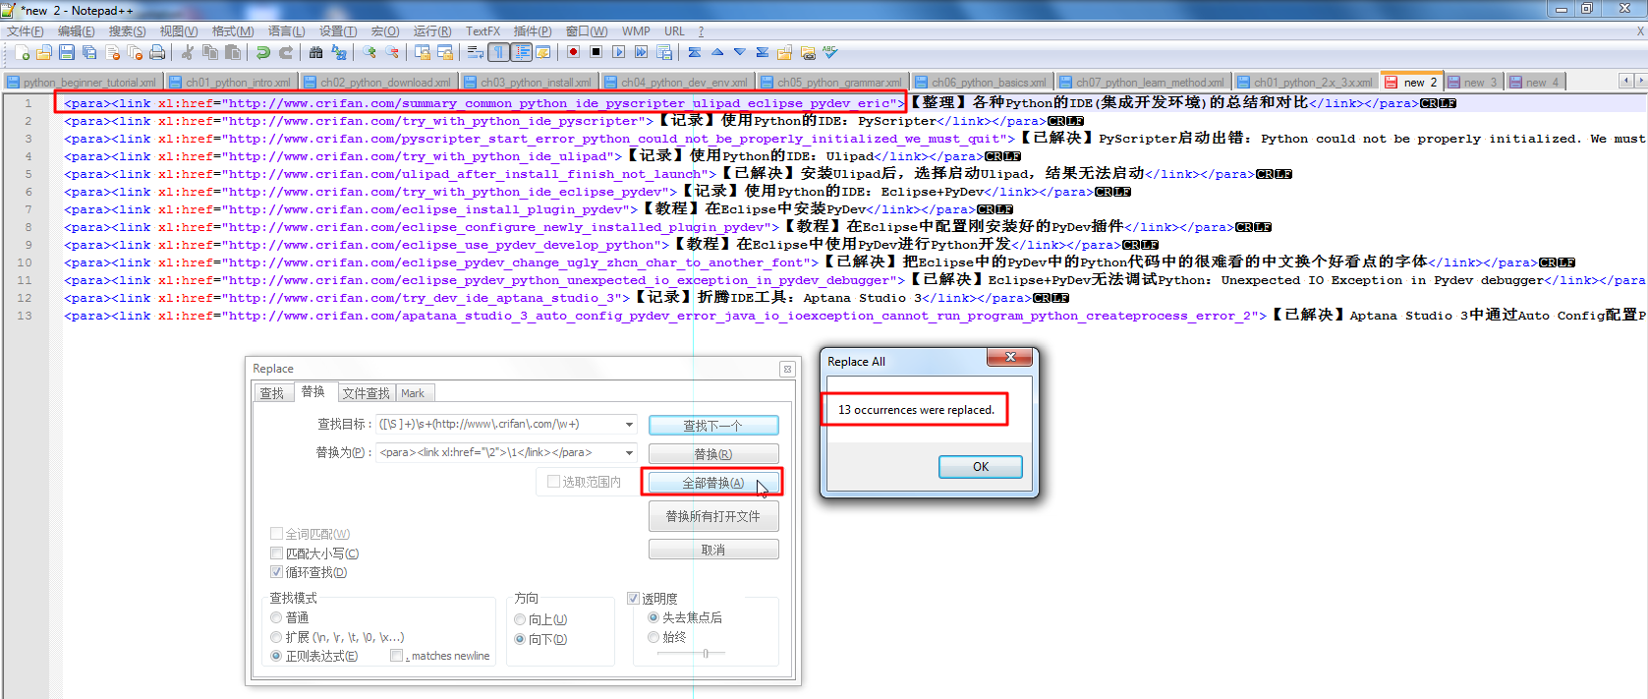
Task: Select 向上 upward direction radio
Action: coord(520,619)
